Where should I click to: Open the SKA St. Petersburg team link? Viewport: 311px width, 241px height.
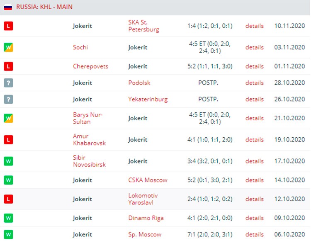[143, 26]
